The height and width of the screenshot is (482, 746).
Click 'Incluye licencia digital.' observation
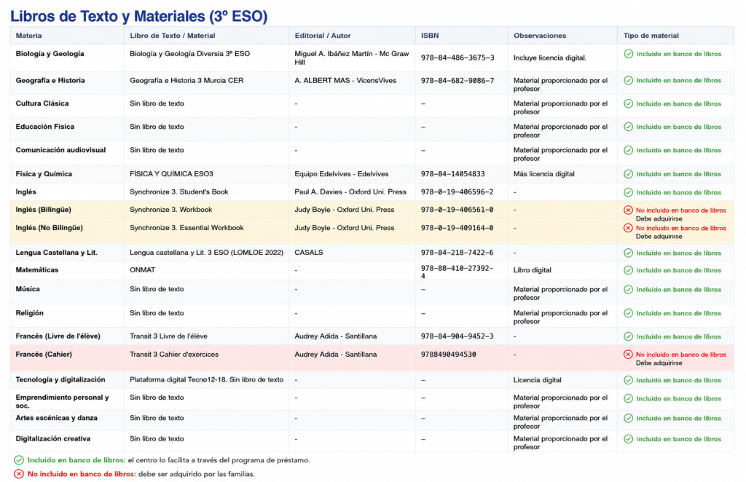(x=550, y=58)
